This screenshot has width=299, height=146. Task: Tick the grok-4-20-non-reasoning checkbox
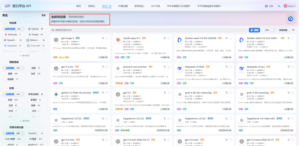point(231,93)
